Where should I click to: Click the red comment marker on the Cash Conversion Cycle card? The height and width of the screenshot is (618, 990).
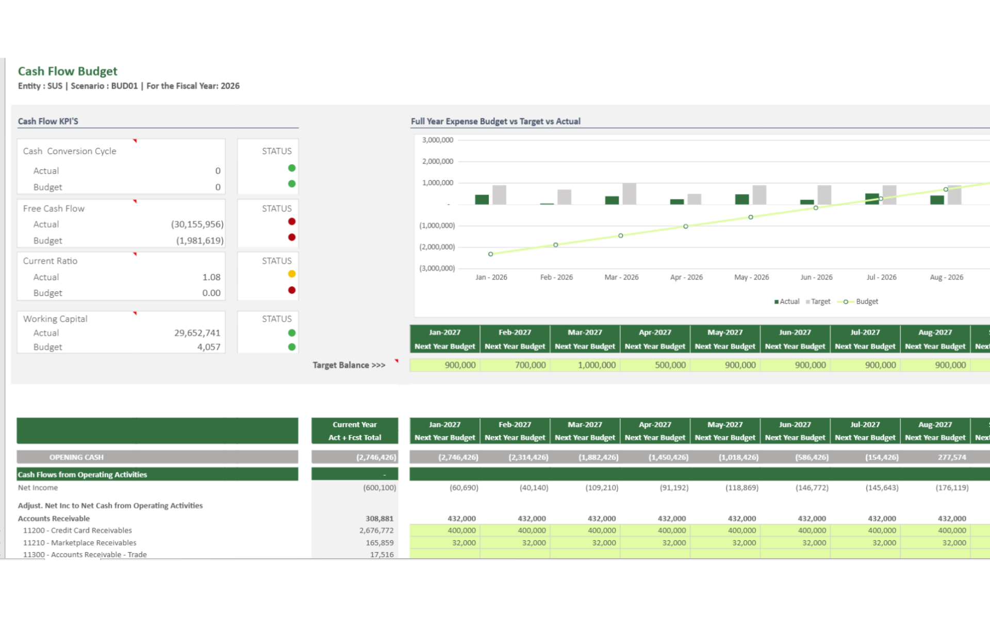tap(135, 141)
